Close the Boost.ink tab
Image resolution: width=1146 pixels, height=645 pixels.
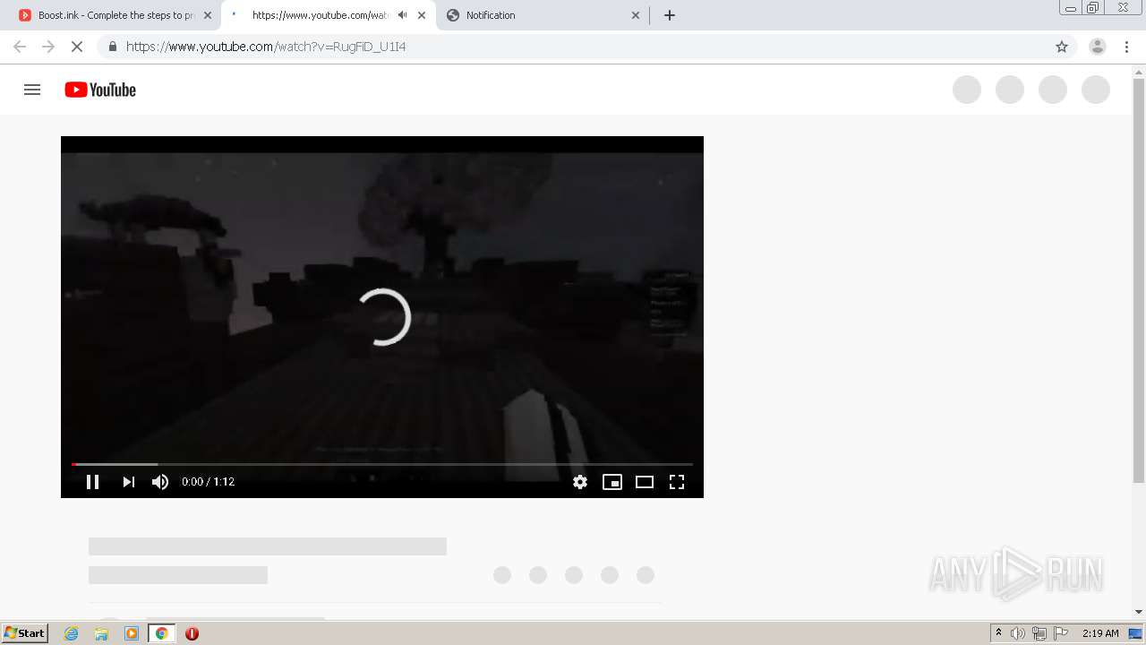click(208, 15)
